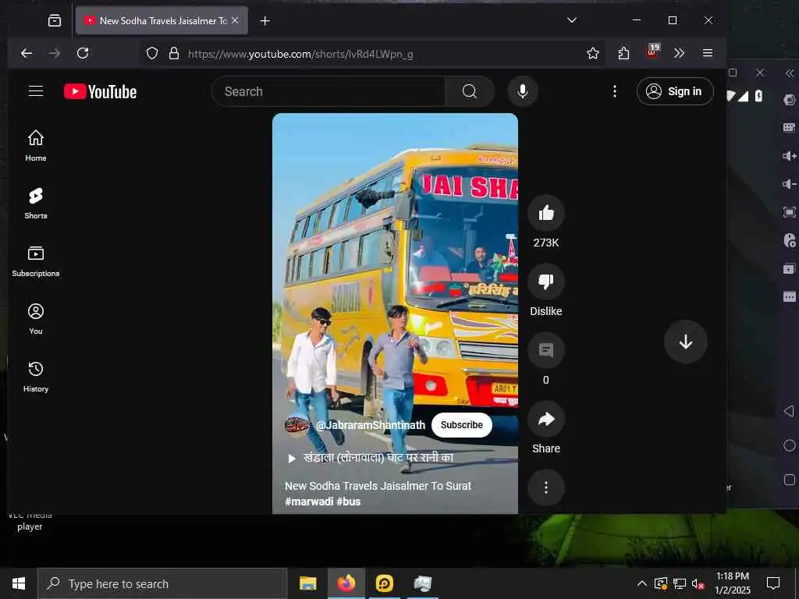Open the comments on this short
The width and height of the screenshot is (799, 599).
[x=545, y=350]
